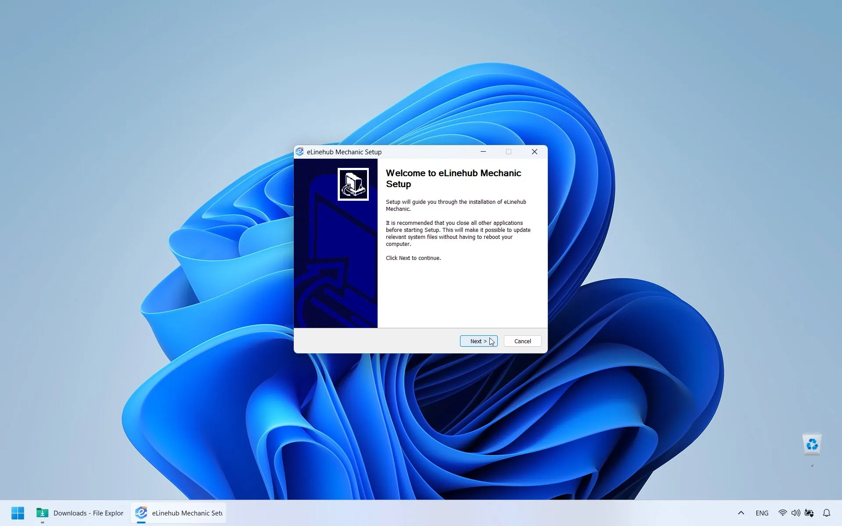Open the Recycle Bin on the desktop

click(x=812, y=445)
